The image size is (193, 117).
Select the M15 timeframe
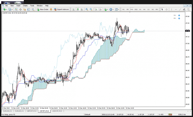(132, 10)
